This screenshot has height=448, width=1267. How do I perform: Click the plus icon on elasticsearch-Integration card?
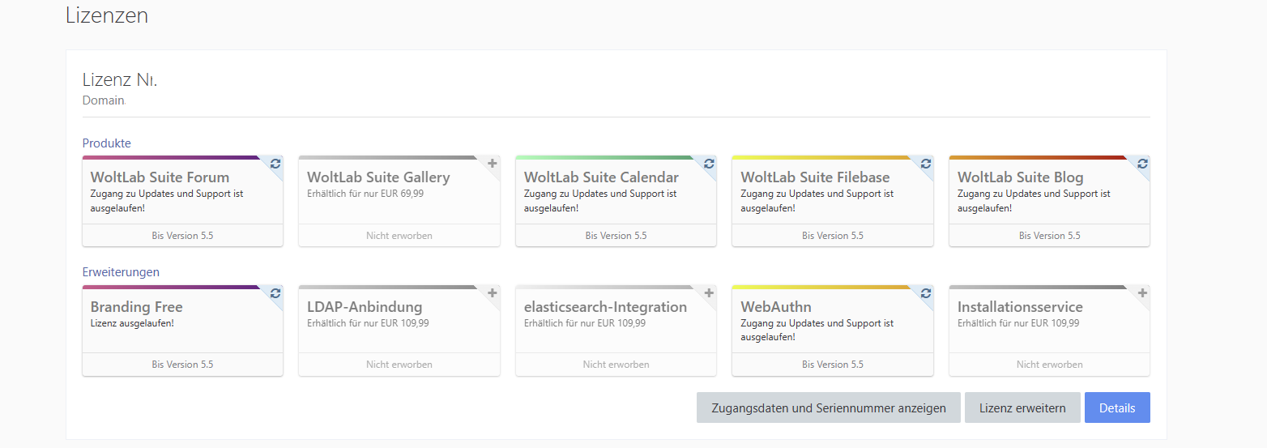(x=709, y=293)
